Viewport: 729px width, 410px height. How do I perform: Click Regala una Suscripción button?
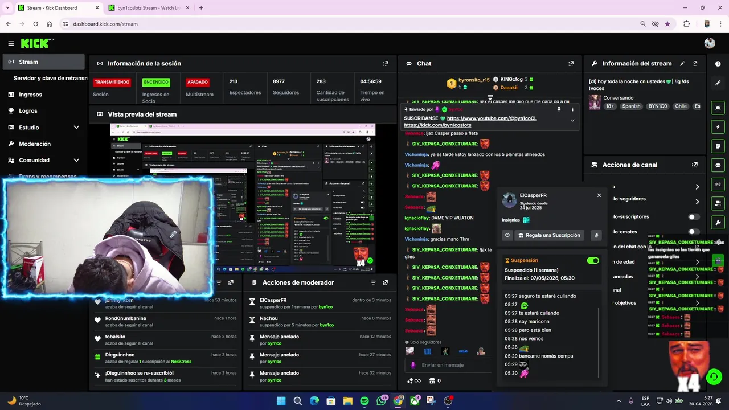[x=550, y=235]
